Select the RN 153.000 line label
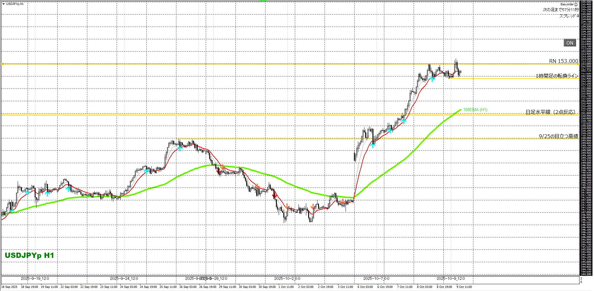The height and width of the screenshot is (291, 594). (563, 61)
